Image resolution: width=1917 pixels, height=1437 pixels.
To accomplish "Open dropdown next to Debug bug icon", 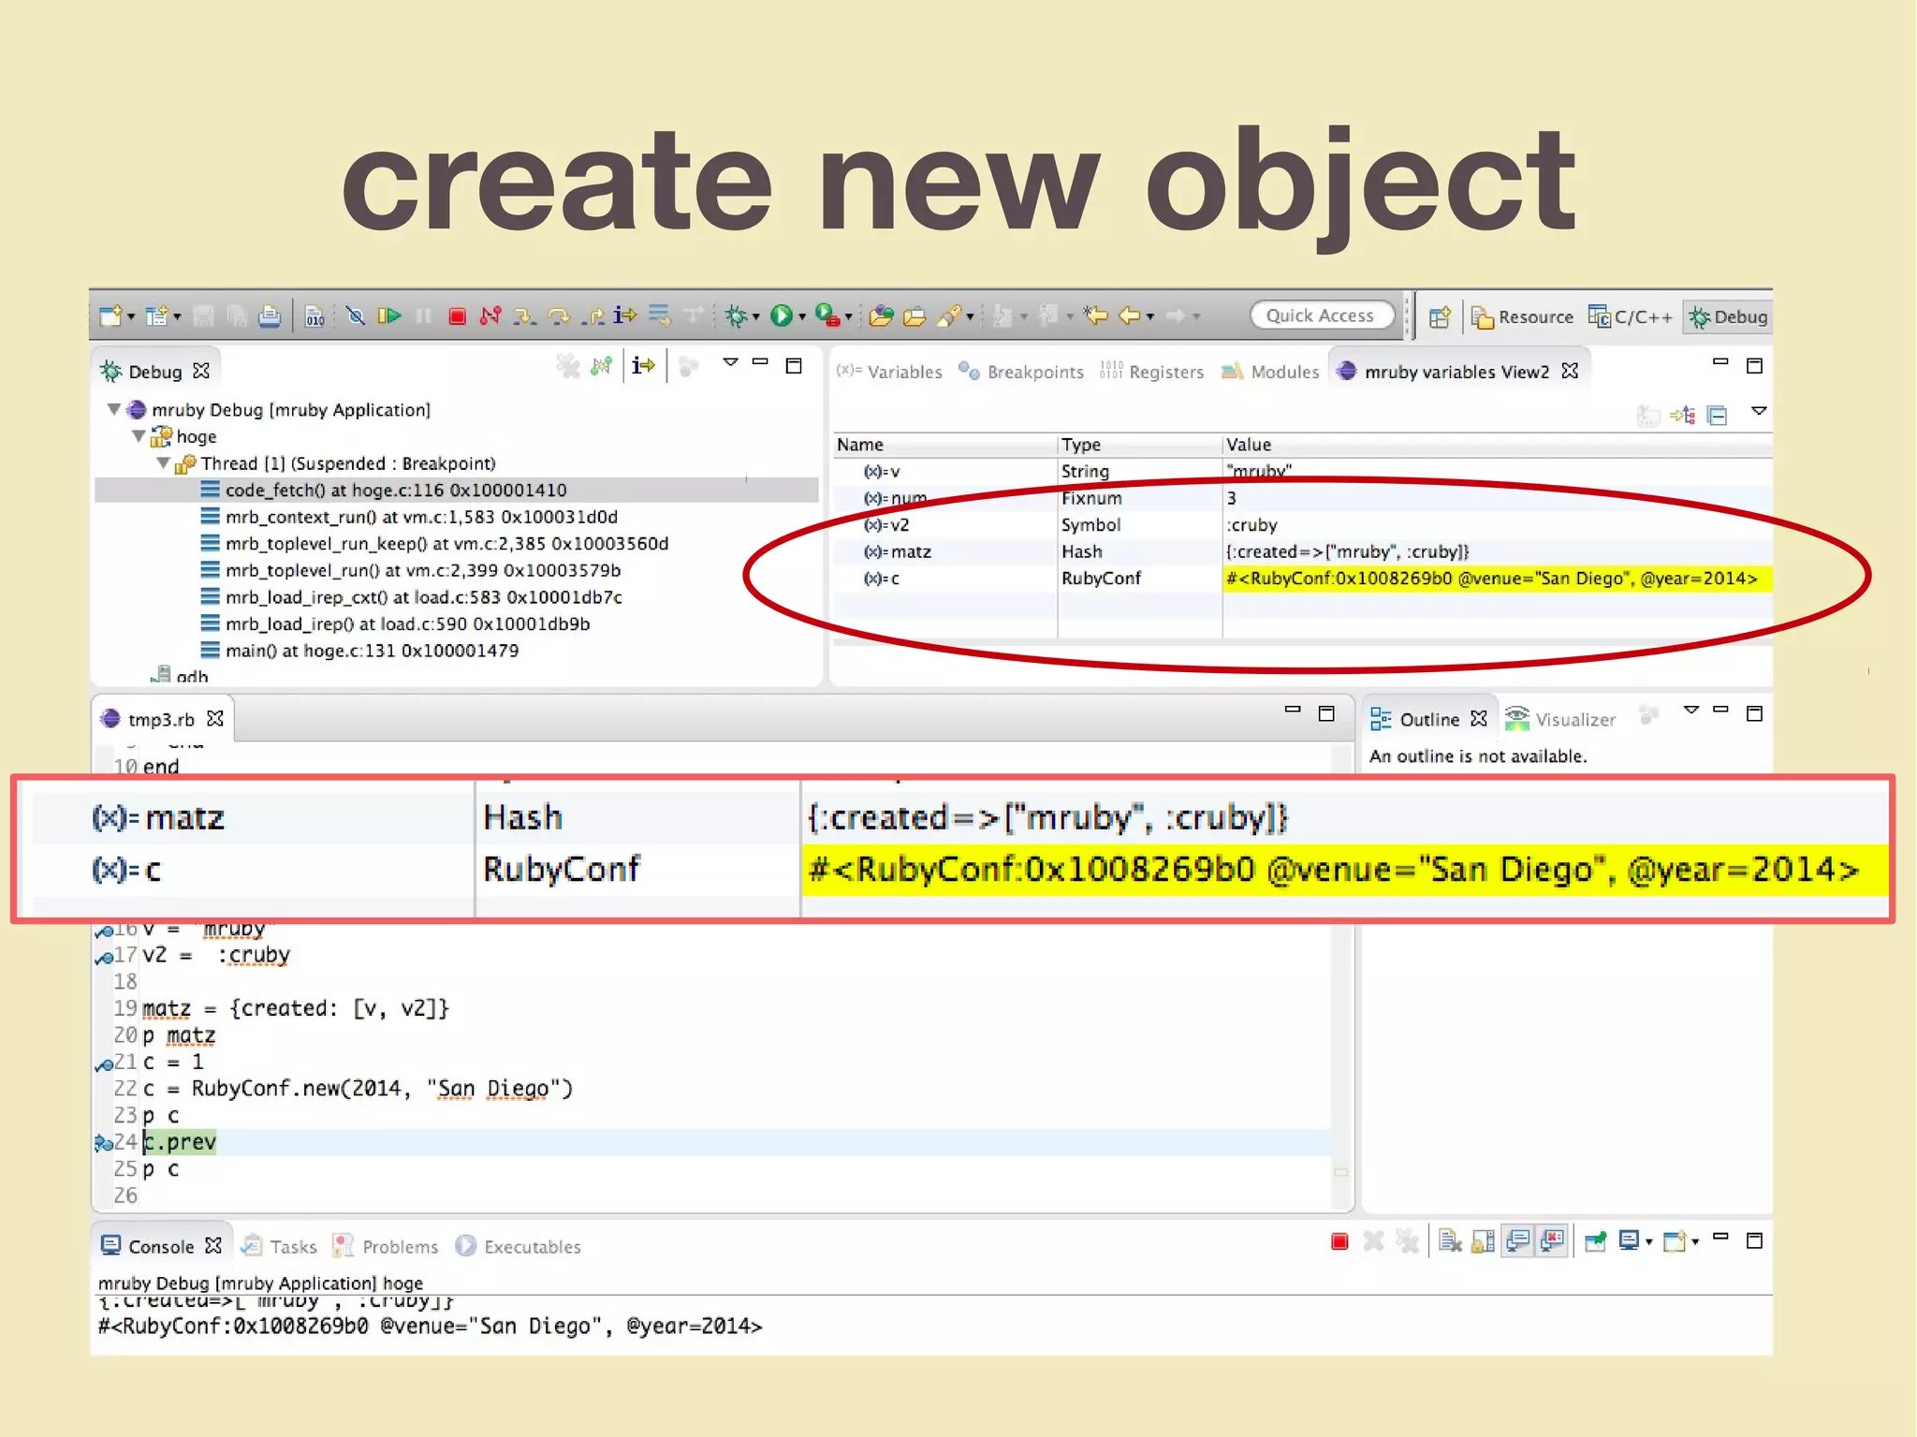I will (x=755, y=317).
